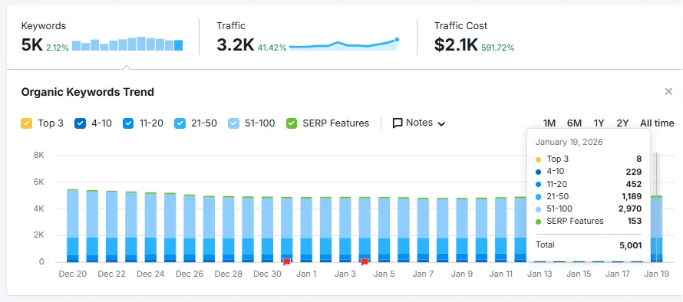Expand the Notes dropdown chevron
This screenshot has width=683, height=302.
[441, 124]
